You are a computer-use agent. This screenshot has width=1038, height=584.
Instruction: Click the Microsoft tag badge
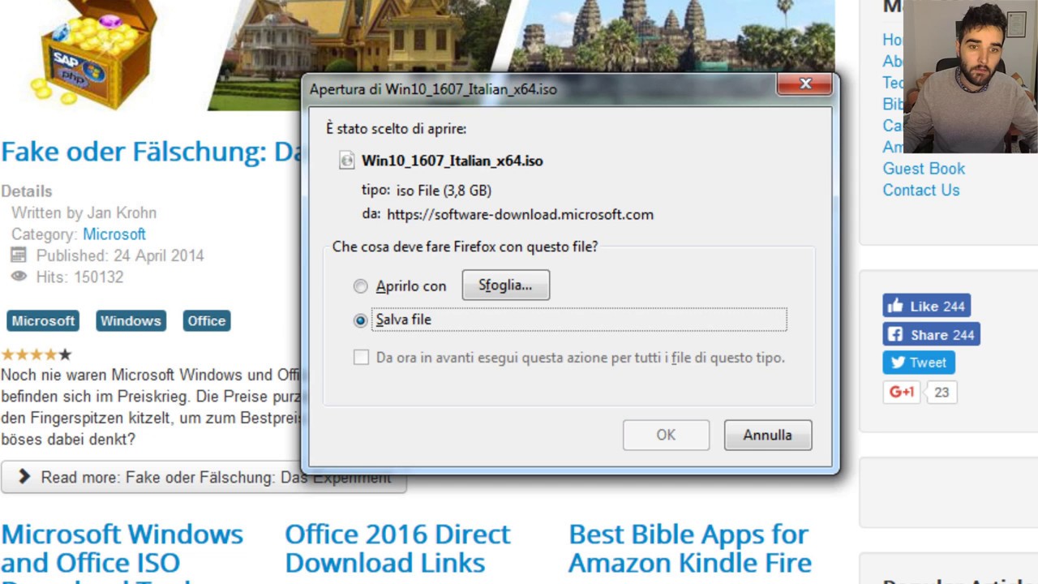tap(43, 321)
